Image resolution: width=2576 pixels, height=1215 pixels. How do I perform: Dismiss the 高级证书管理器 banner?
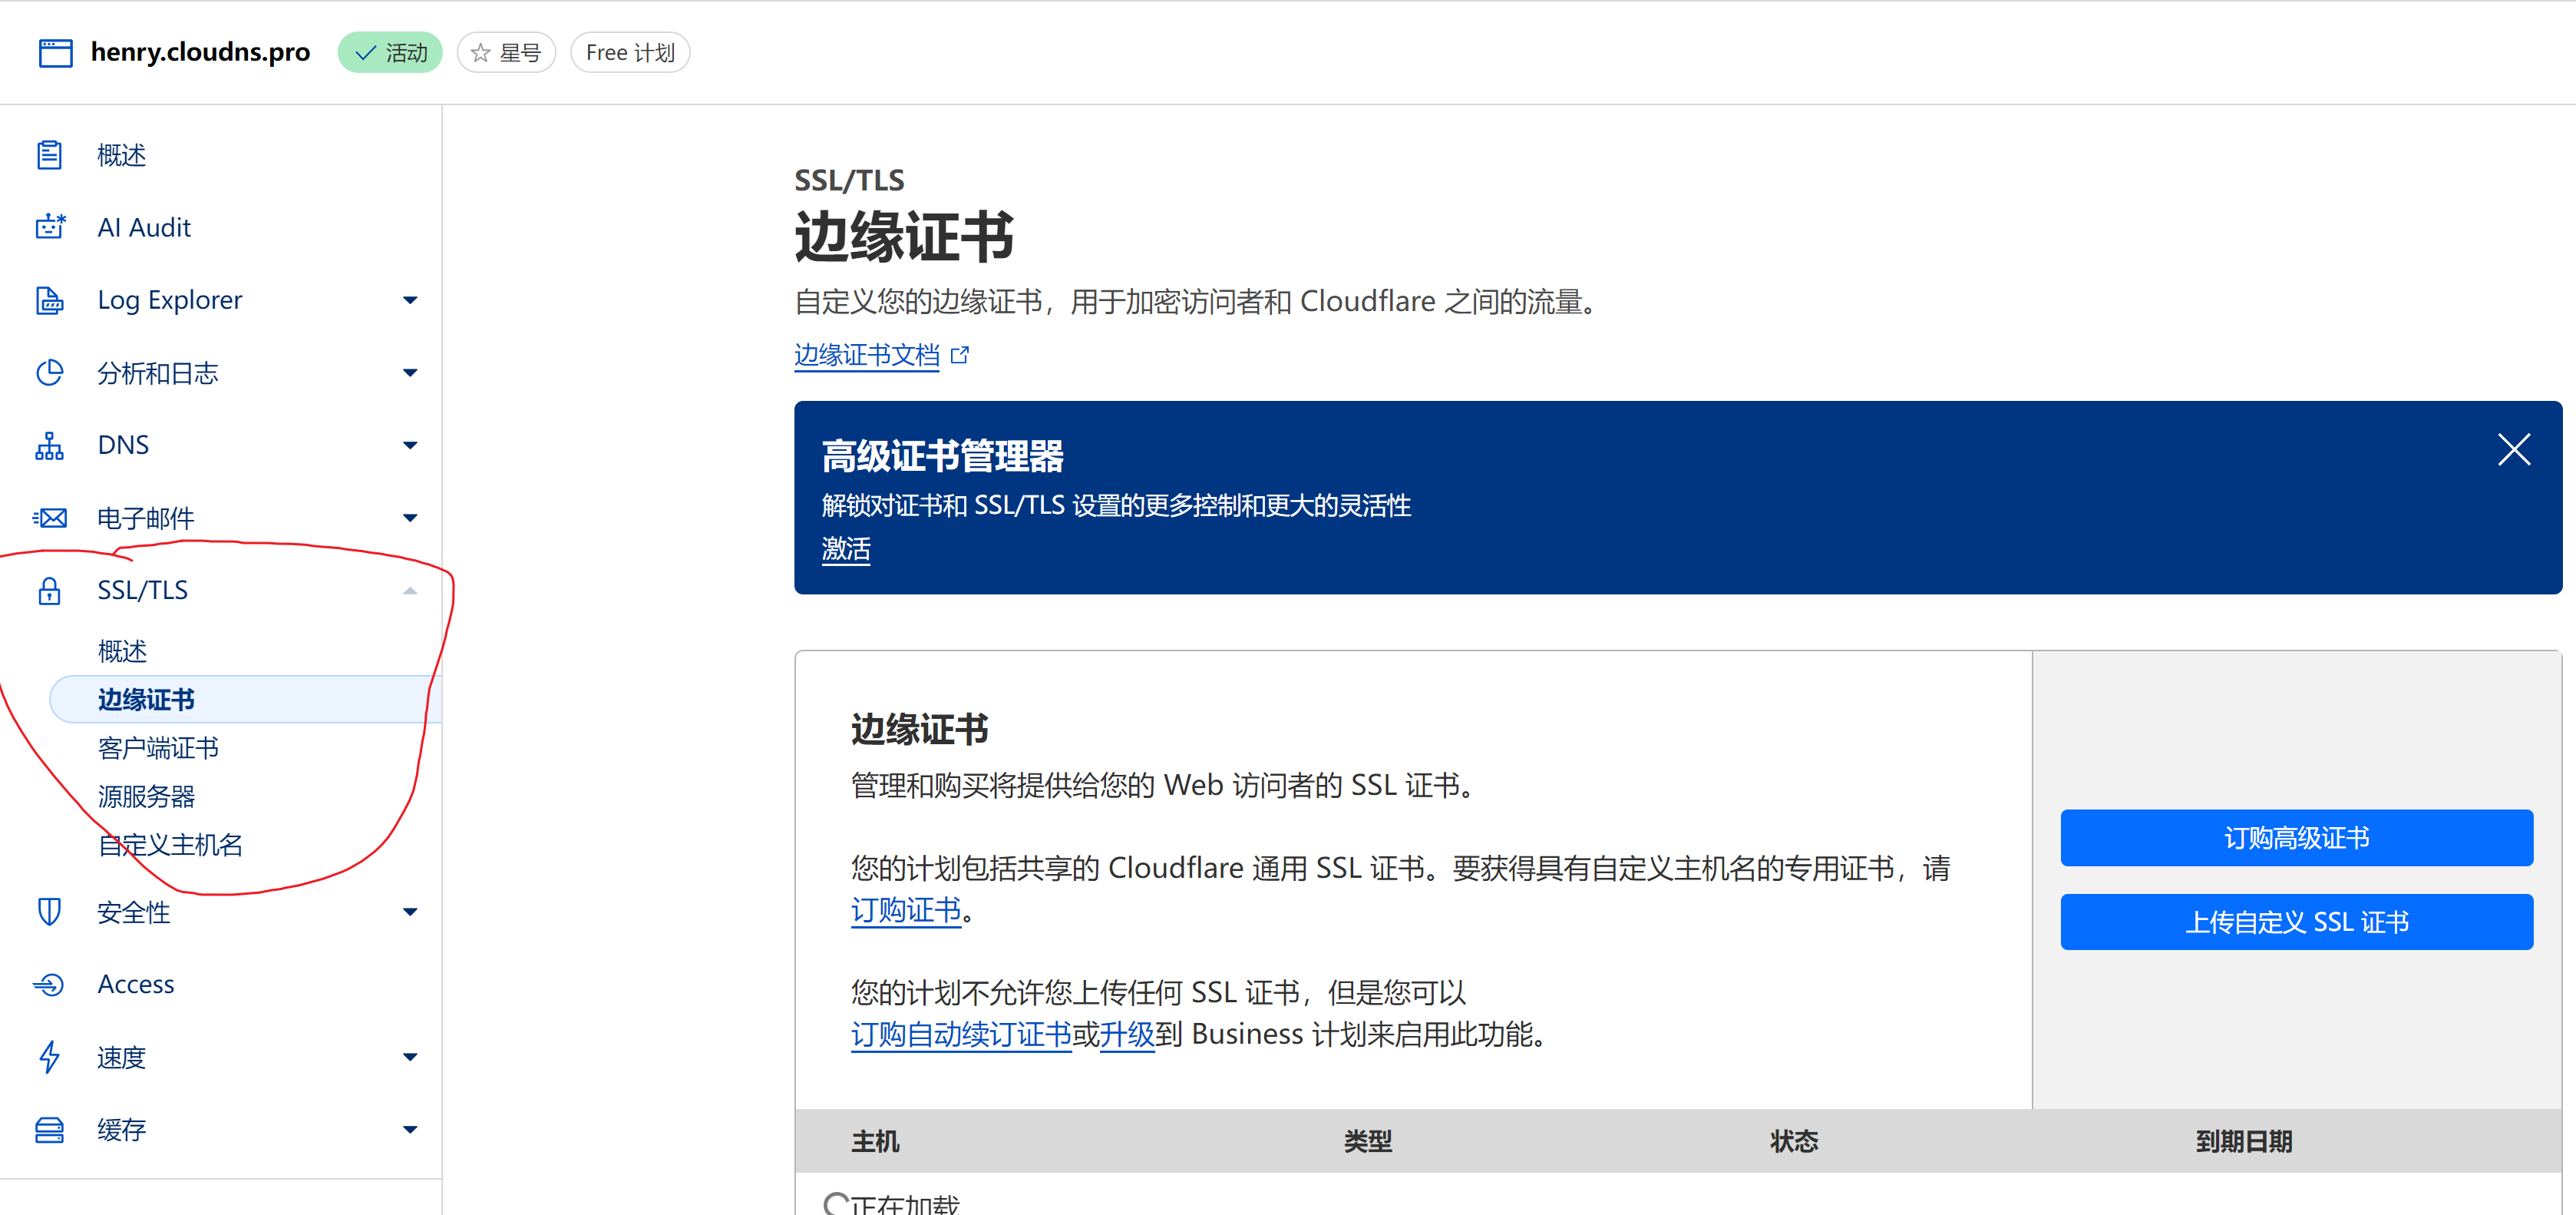pyautogui.click(x=2513, y=449)
